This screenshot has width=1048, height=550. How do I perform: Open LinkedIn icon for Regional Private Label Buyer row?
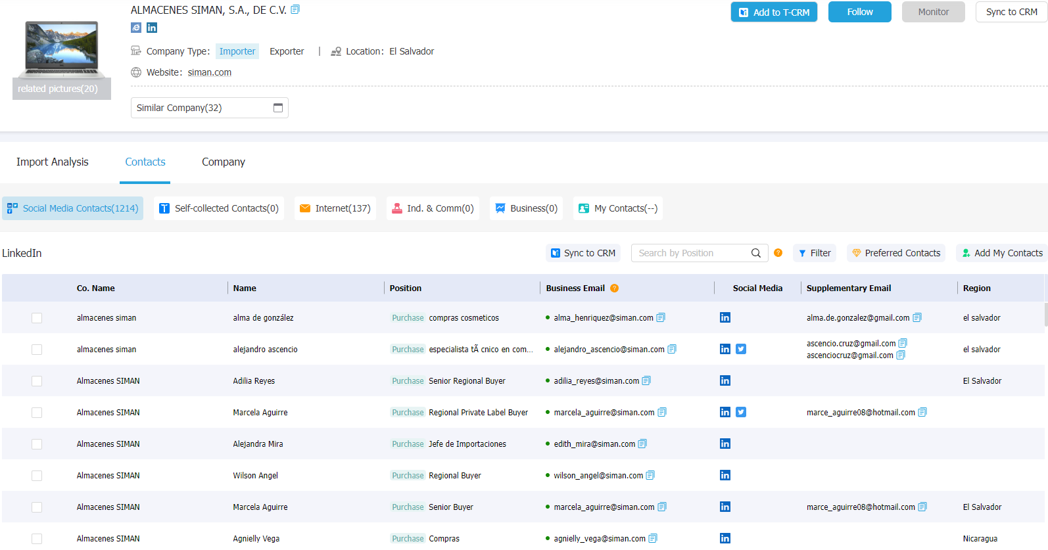coord(725,412)
